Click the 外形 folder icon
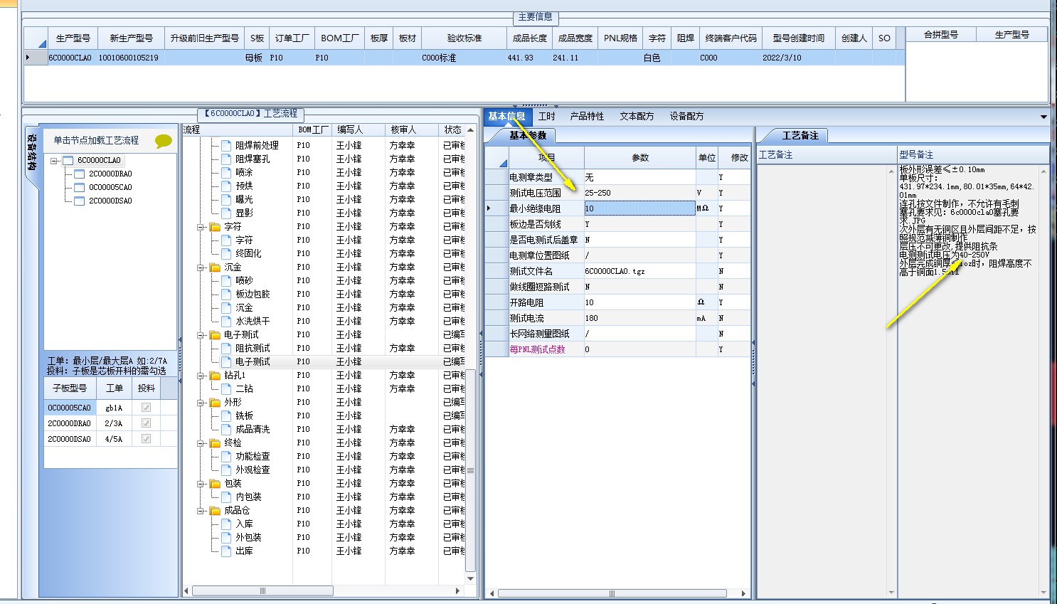Viewport: 1057px width, 604px height. coord(215,402)
